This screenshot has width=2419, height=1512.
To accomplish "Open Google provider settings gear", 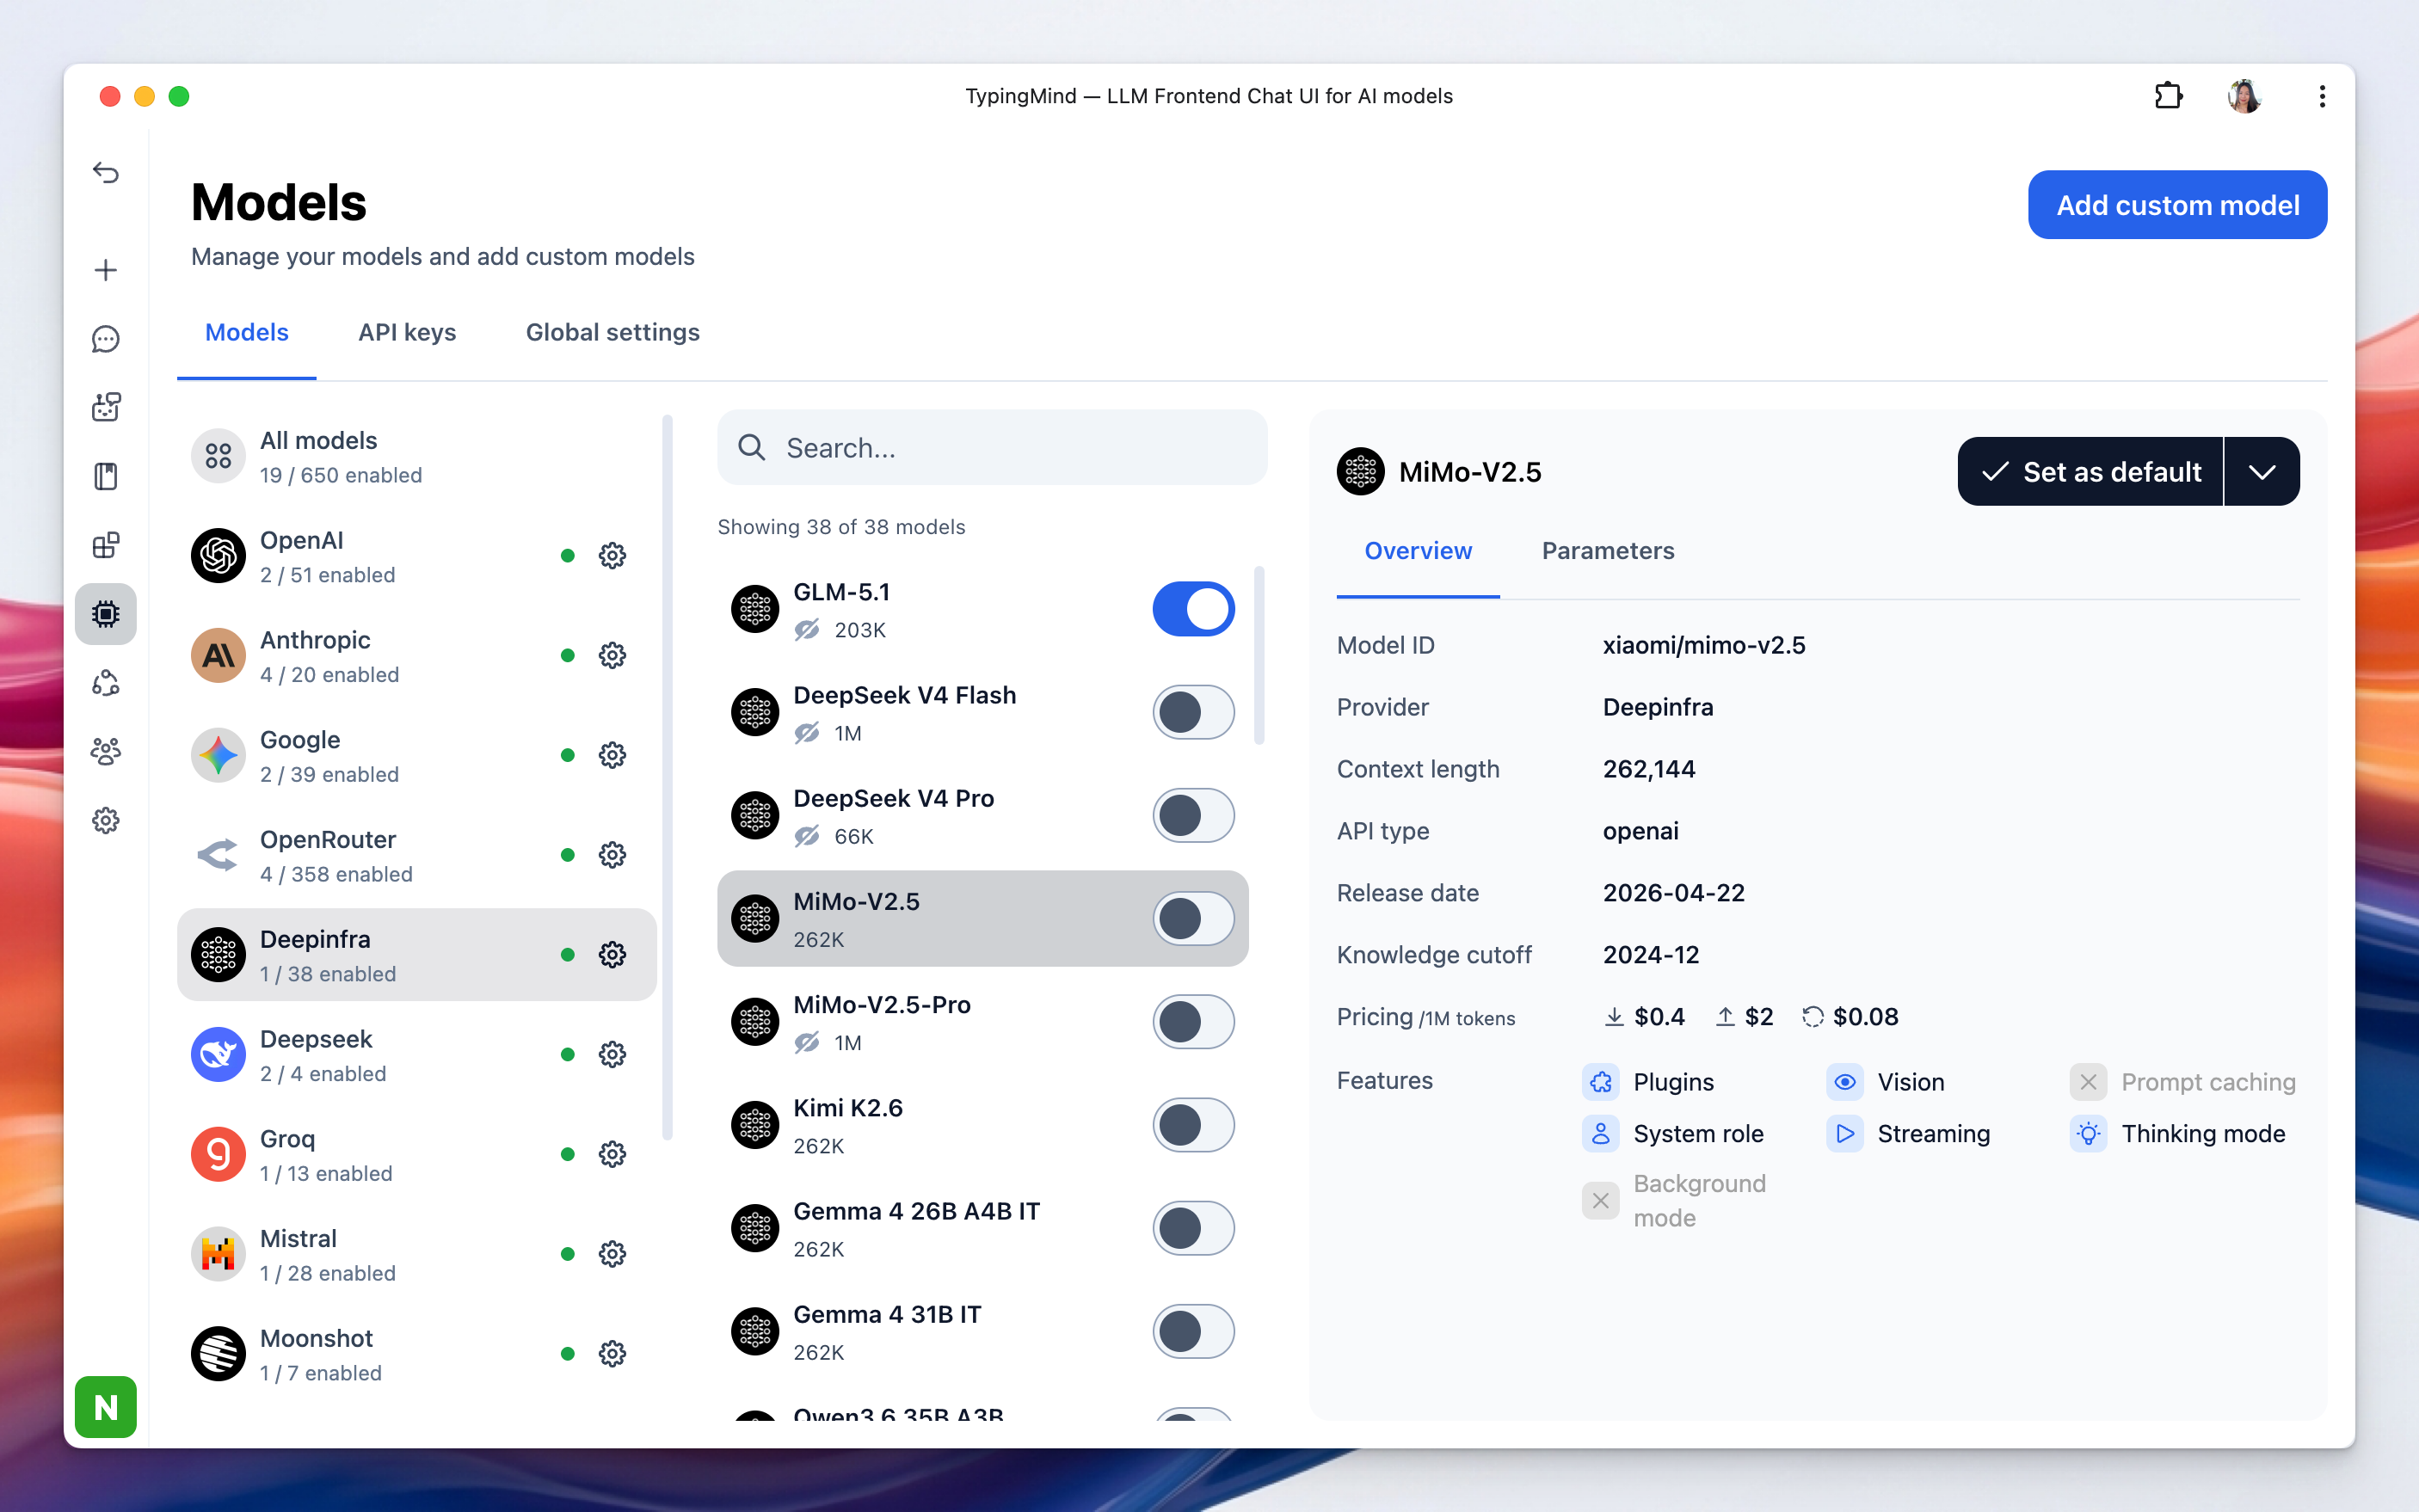I will point(612,755).
